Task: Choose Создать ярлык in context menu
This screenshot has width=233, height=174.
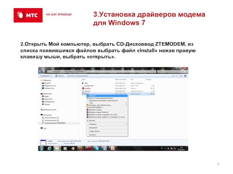Action: [x=107, y=131]
